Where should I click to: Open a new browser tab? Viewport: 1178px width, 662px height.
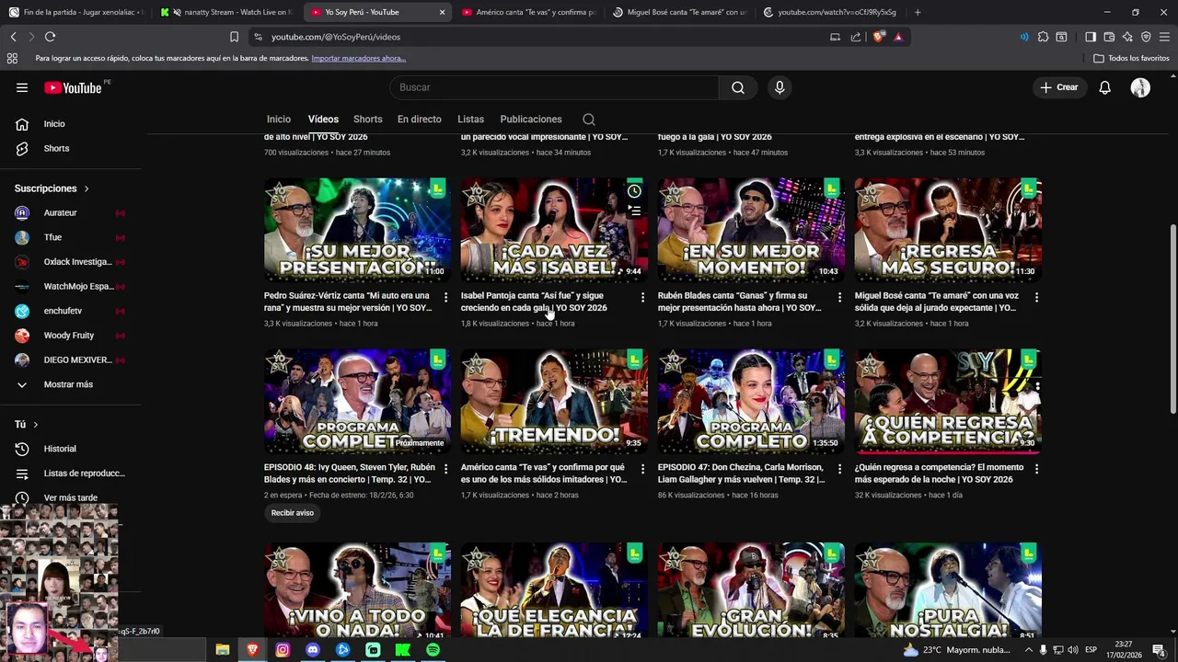(x=918, y=12)
